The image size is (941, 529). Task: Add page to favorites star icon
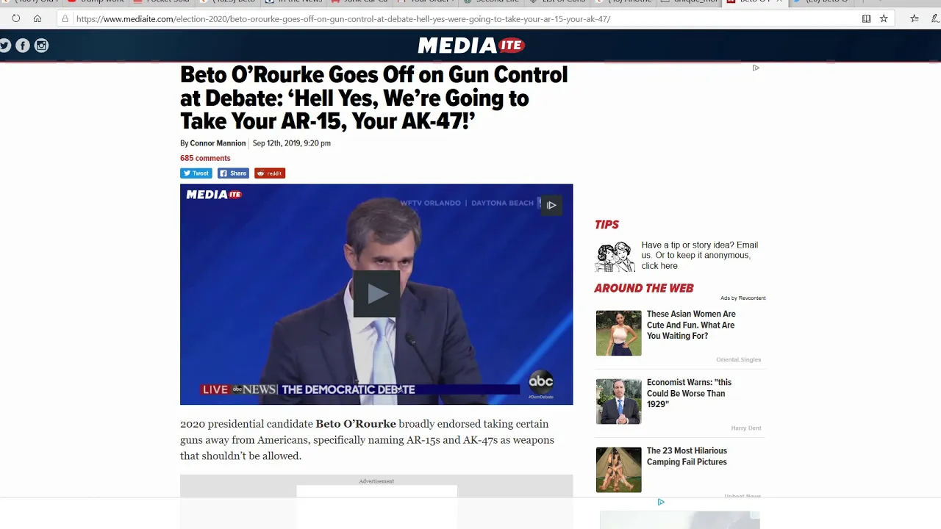pos(884,18)
